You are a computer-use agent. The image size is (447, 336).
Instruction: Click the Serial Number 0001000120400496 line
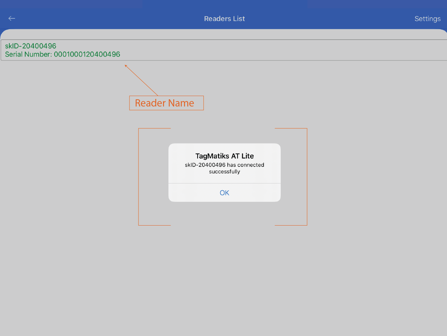tap(63, 54)
